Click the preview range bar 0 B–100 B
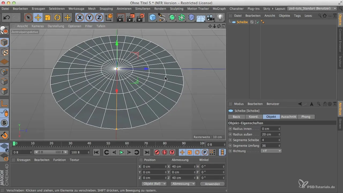The width and height of the screenshot is (343, 193). (51, 152)
